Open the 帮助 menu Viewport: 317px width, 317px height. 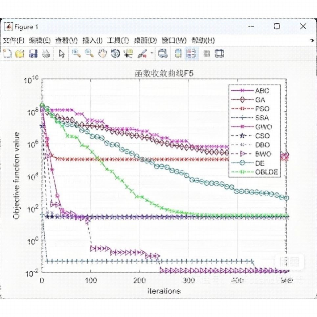(x=203, y=40)
